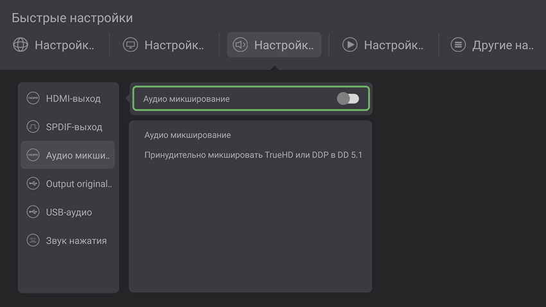Click the icon beside Звук нажатия
The width and height of the screenshot is (546, 307).
coord(33,241)
